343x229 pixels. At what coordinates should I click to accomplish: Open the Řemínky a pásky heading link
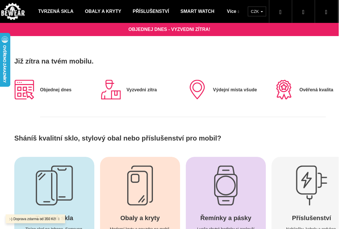coord(226,218)
